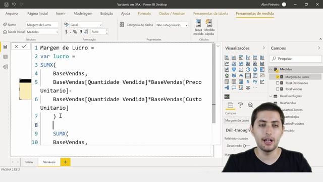Switch to Model view in sidebar

6,67
